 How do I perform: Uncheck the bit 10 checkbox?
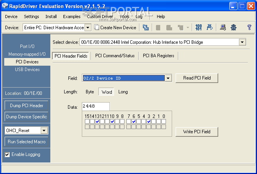click(x=112, y=121)
